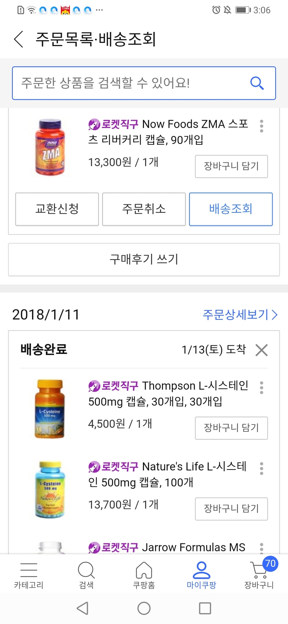Open the 장바구니 cart icon with badge 70
Image resolution: width=288 pixels, height=624 pixels.
[259, 573]
